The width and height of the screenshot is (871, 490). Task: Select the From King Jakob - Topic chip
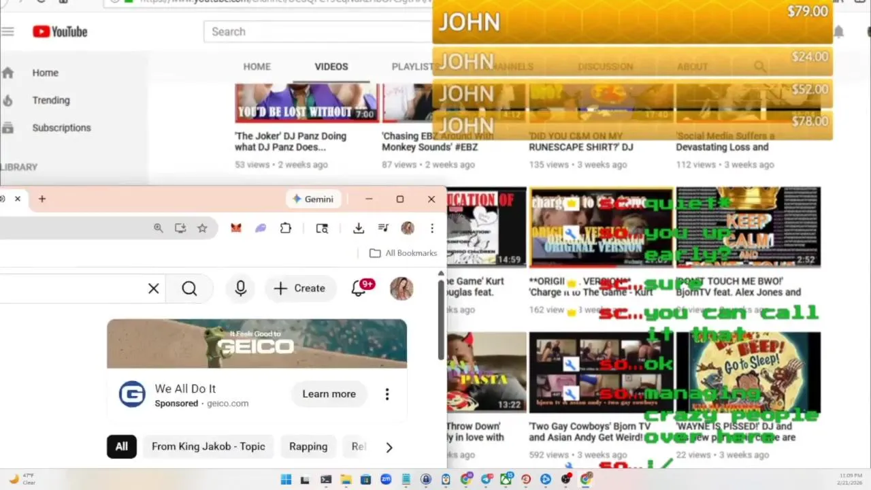coord(208,446)
